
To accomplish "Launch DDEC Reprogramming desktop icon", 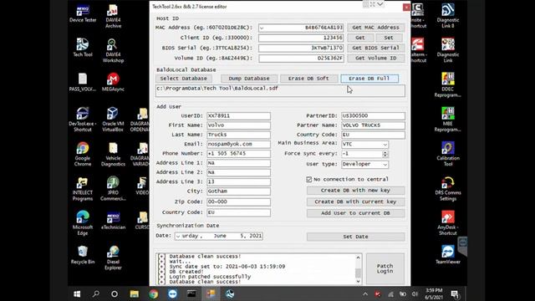I will 448,85.
